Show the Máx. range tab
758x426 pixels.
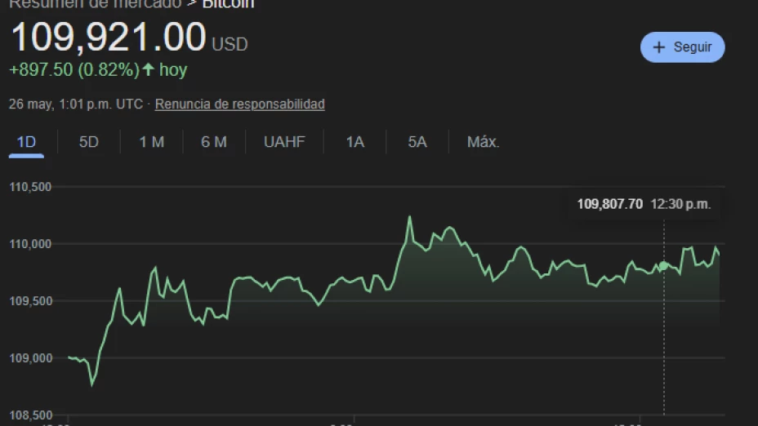[483, 142]
